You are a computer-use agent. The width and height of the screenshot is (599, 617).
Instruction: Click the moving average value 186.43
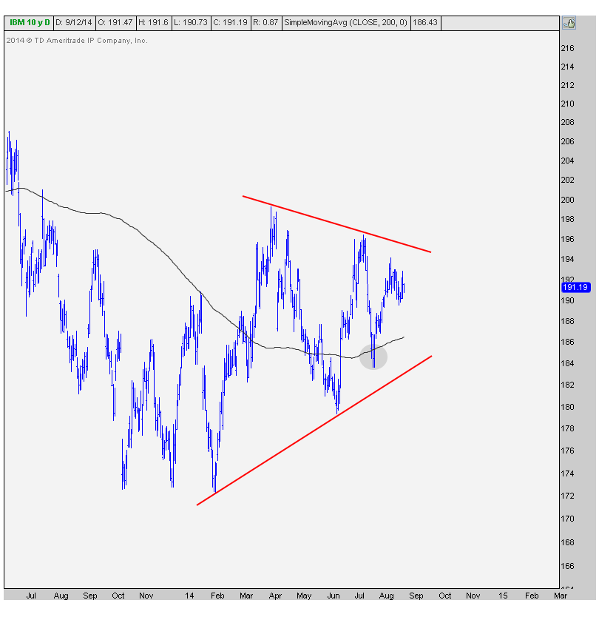coord(425,22)
